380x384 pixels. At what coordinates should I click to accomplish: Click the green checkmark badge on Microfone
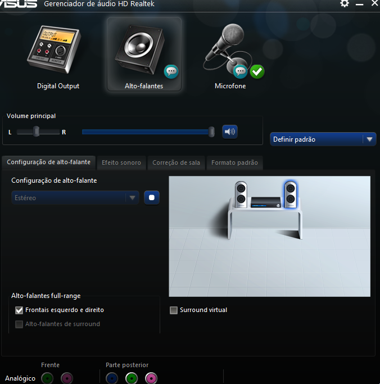[x=257, y=72]
